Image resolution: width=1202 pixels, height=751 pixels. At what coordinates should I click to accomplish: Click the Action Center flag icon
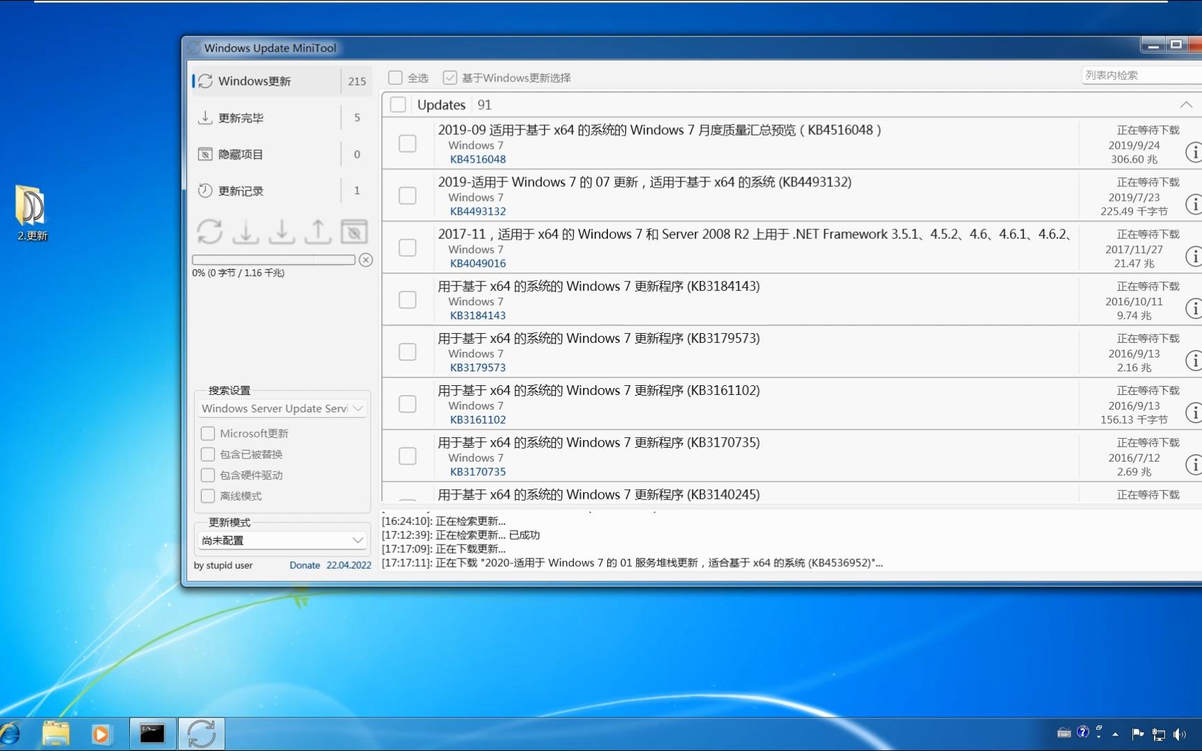1138,734
